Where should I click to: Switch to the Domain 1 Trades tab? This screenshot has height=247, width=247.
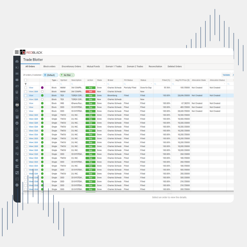(x=114, y=66)
